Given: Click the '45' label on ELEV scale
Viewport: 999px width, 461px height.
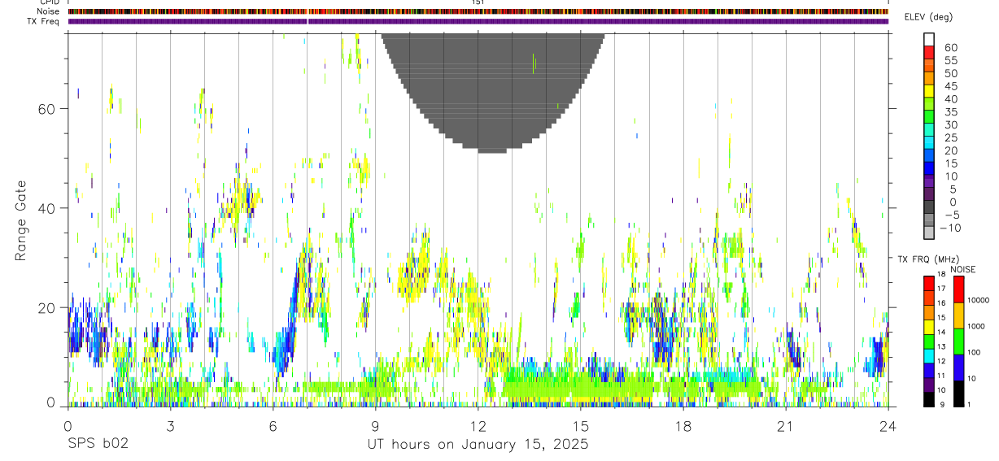Looking at the screenshot, I should (x=950, y=86).
